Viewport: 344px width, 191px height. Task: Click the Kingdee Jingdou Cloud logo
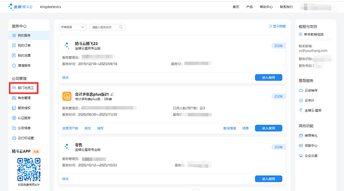(x=21, y=7)
